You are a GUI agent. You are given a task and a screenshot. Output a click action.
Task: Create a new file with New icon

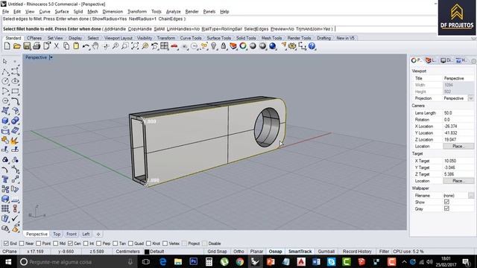(7, 46)
